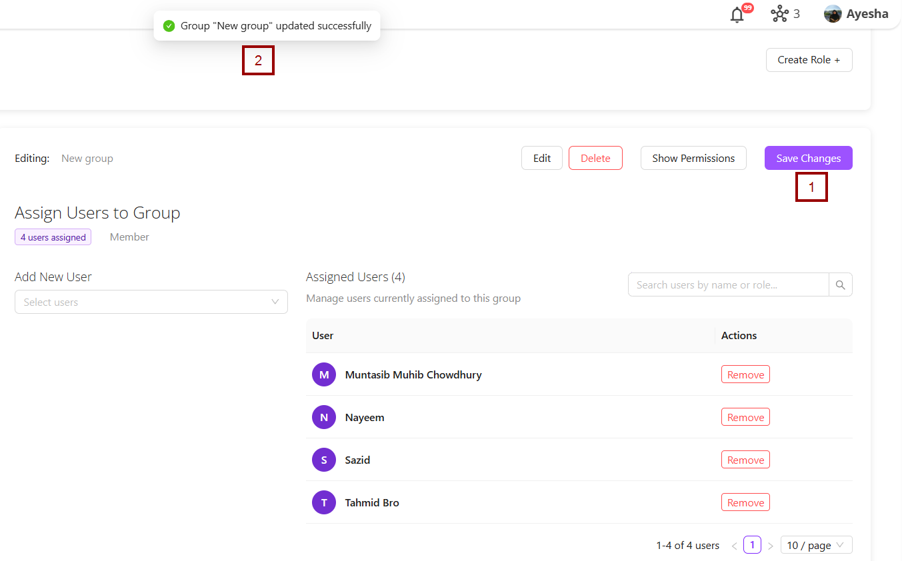Focus the search users input field
Screen dimensions: 902x561
pos(728,285)
